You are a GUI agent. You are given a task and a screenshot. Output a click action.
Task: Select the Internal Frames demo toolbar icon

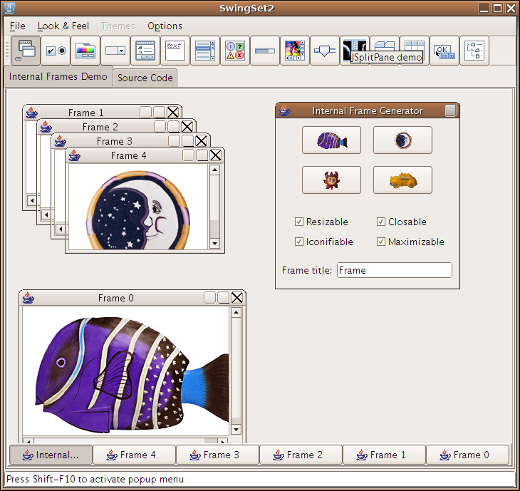[x=26, y=51]
